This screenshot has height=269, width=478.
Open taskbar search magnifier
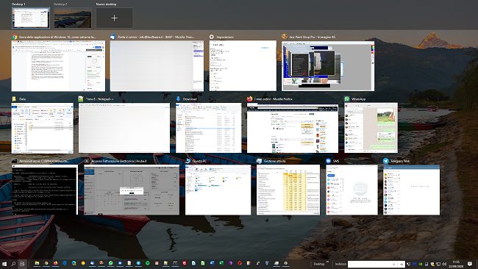pos(13,264)
